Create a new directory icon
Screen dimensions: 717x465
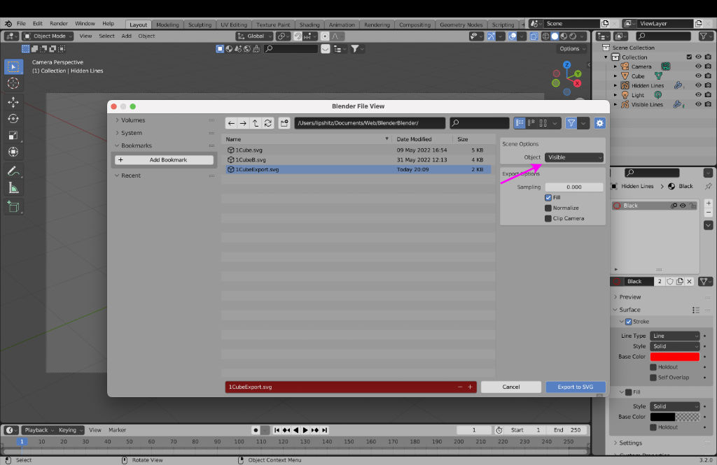[284, 123]
